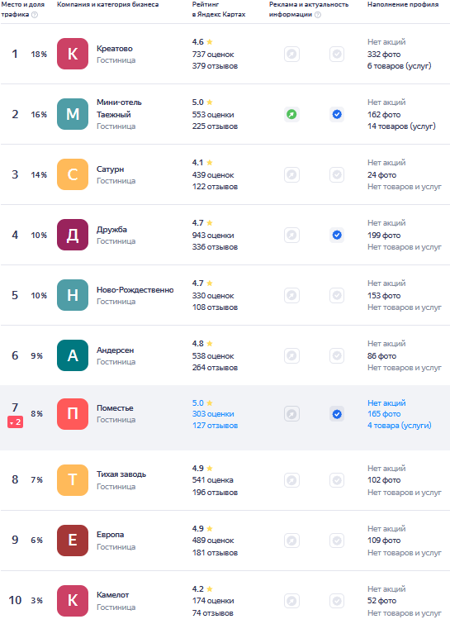The width and height of the screenshot is (450, 624).
Task: Open the green advertising icon for Мини-отель Таежный
Action: click(291, 114)
